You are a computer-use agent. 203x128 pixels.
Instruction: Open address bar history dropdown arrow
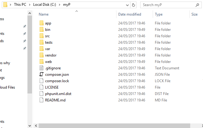tap(127, 5)
